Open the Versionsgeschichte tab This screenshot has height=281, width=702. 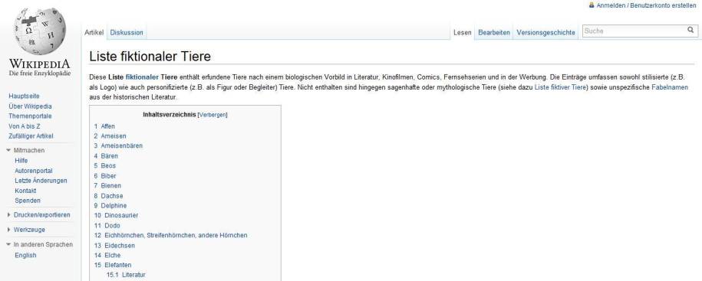click(x=545, y=33)
